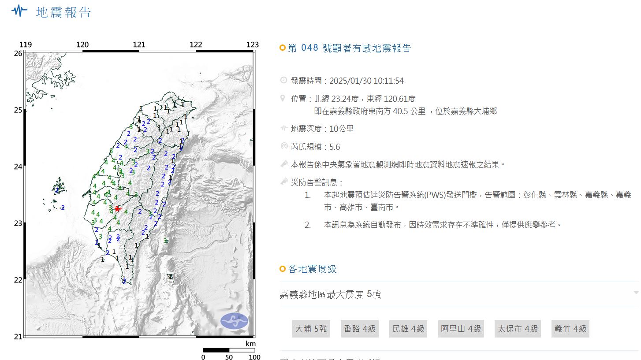This screenshot has width=641, height=360.
Task: Choose the 阿里山 4級 station tag
Action: 461,329
